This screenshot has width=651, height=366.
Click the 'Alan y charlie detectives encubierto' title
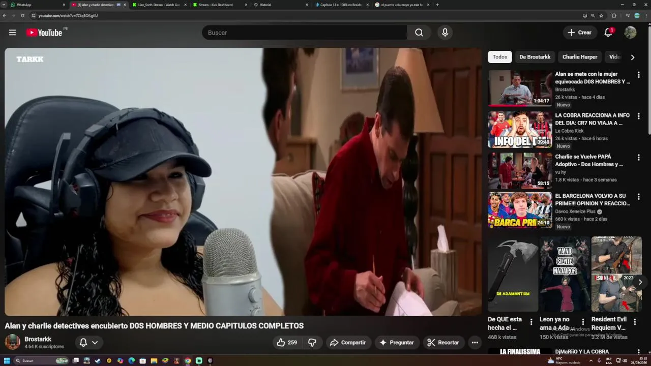154,326
